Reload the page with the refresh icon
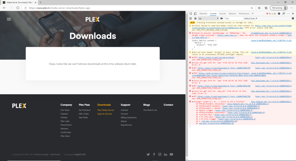 point(18,8)
